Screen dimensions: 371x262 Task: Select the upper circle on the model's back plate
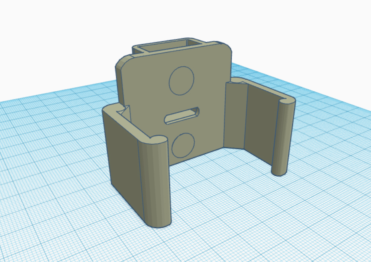coord(182,81)
